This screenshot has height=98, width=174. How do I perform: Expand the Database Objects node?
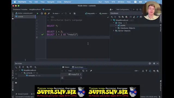pyautogui.click(x=116, y=28)
